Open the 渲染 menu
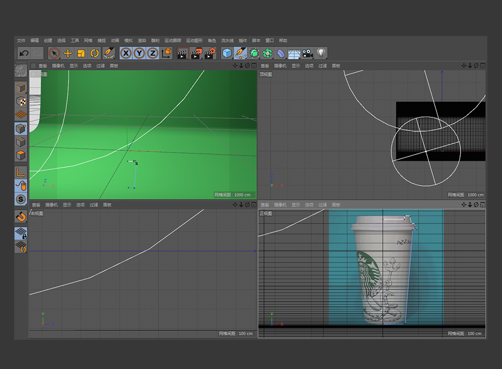502x369 pixels. tap(142, 41)
